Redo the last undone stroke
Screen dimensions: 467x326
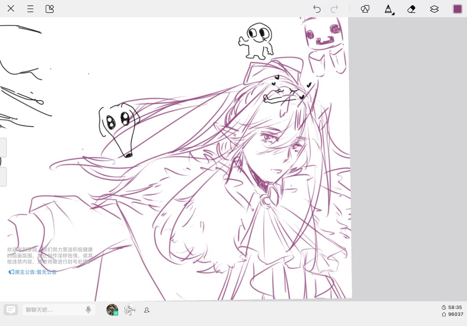(334, 9)
